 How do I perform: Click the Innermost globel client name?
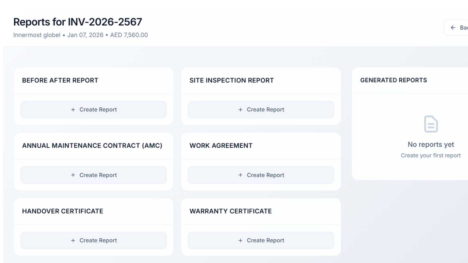[37, 35]
